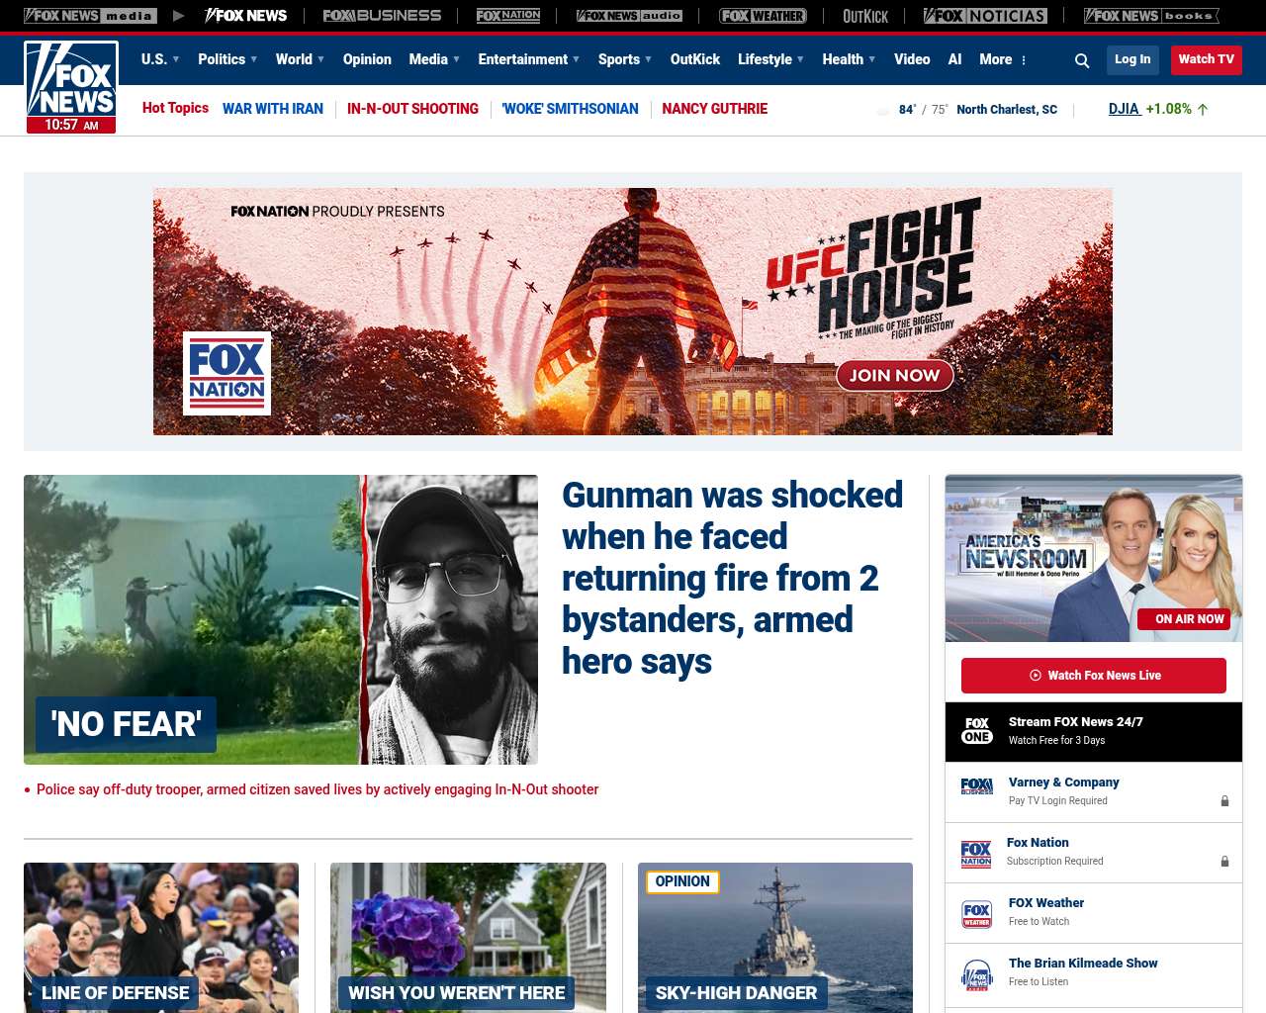1266x1013 pixels.
Task: Click lock icon on Varney & Company row
Action: 1224,801
